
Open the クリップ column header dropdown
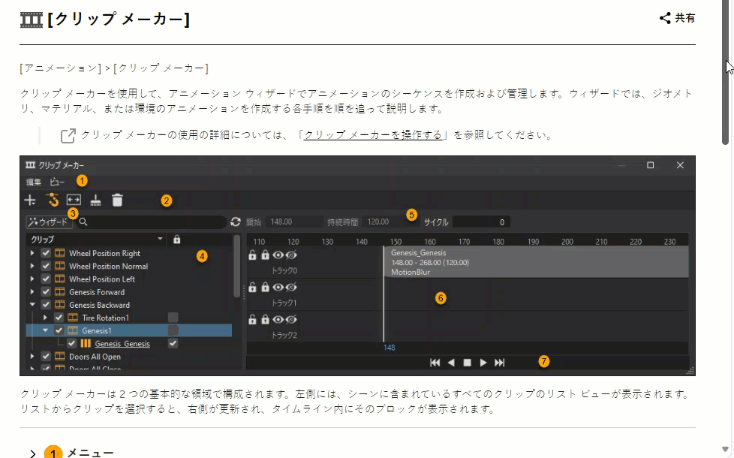159,240
